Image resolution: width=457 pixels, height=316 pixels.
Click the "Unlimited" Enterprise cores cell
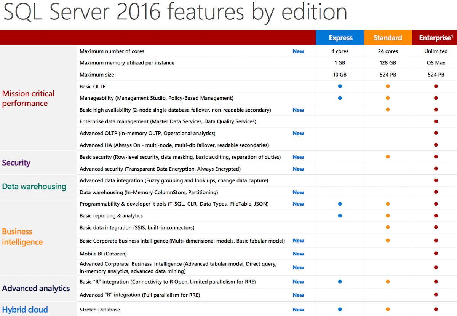tap(436, 51)
